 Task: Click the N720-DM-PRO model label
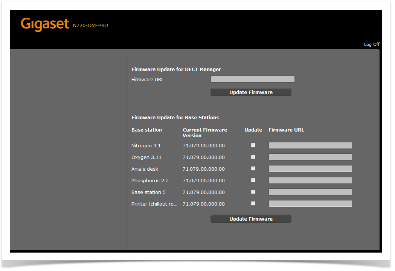(x=90, y=26)
